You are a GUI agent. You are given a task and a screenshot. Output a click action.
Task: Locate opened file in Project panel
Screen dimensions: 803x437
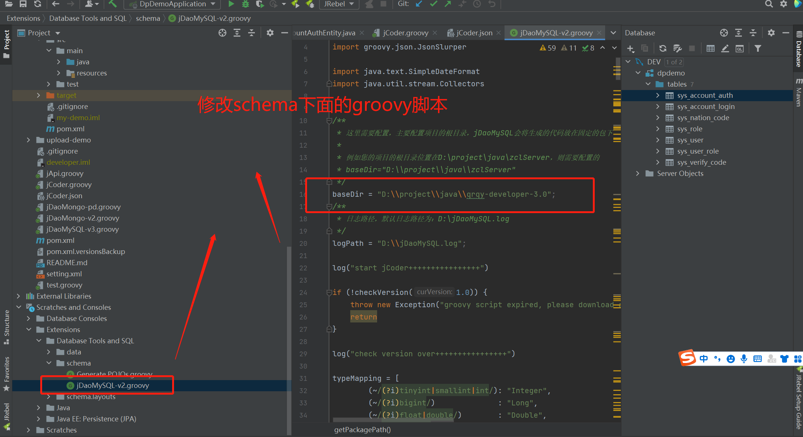222,33
